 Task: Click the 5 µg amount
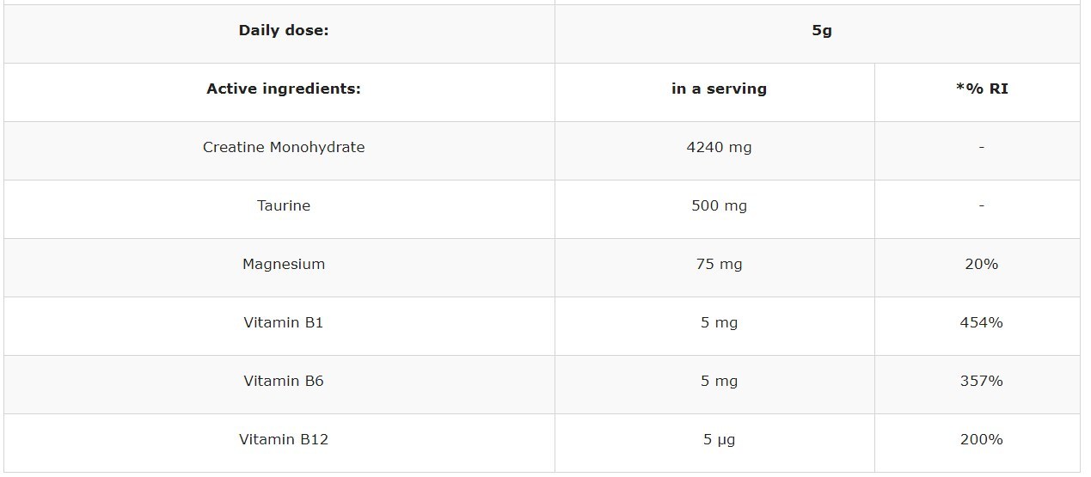point(719,439)
